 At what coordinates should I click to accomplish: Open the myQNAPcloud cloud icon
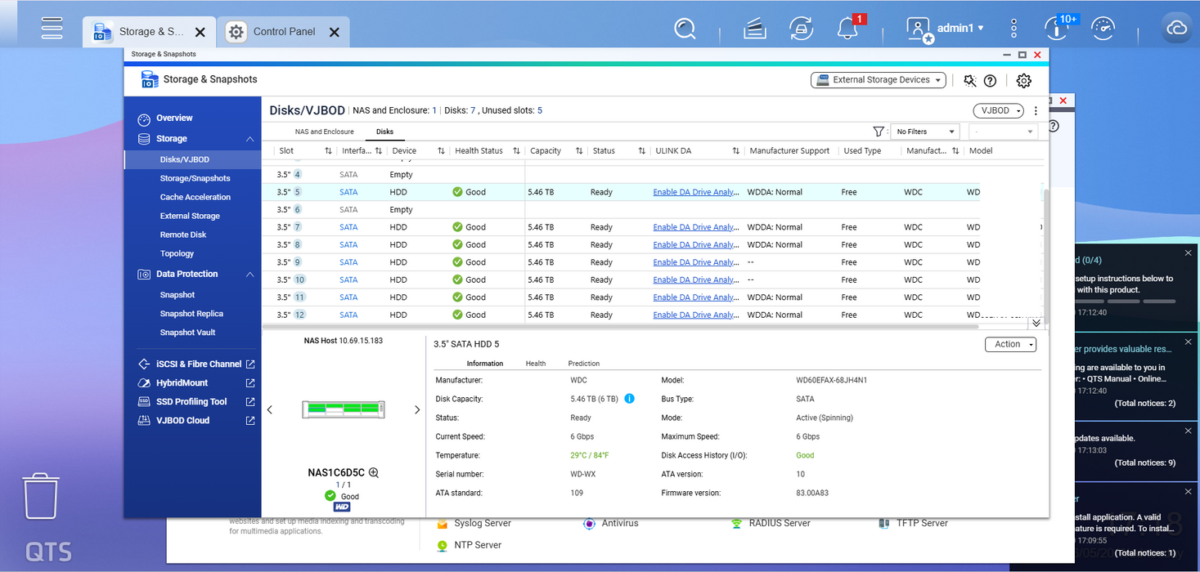[1176, 29]
